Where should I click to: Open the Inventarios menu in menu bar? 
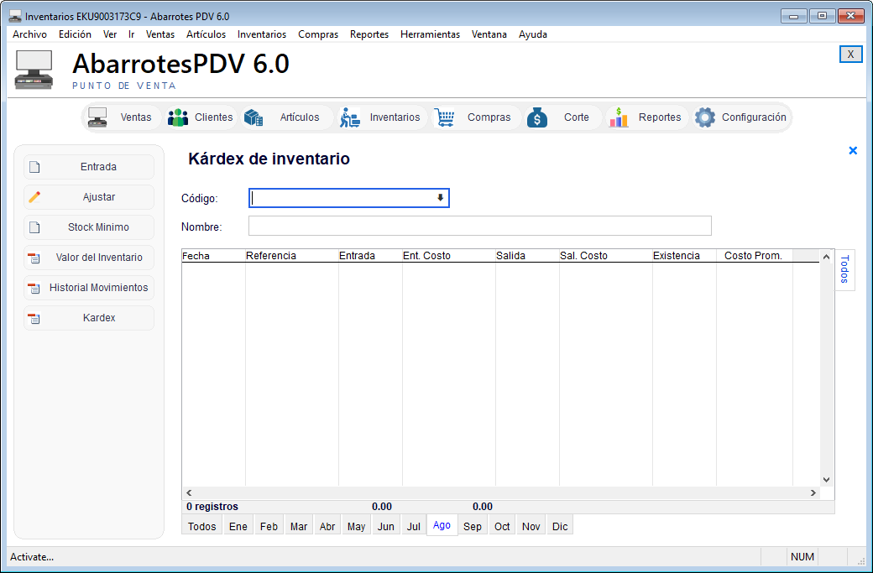(x=262, y=34)
